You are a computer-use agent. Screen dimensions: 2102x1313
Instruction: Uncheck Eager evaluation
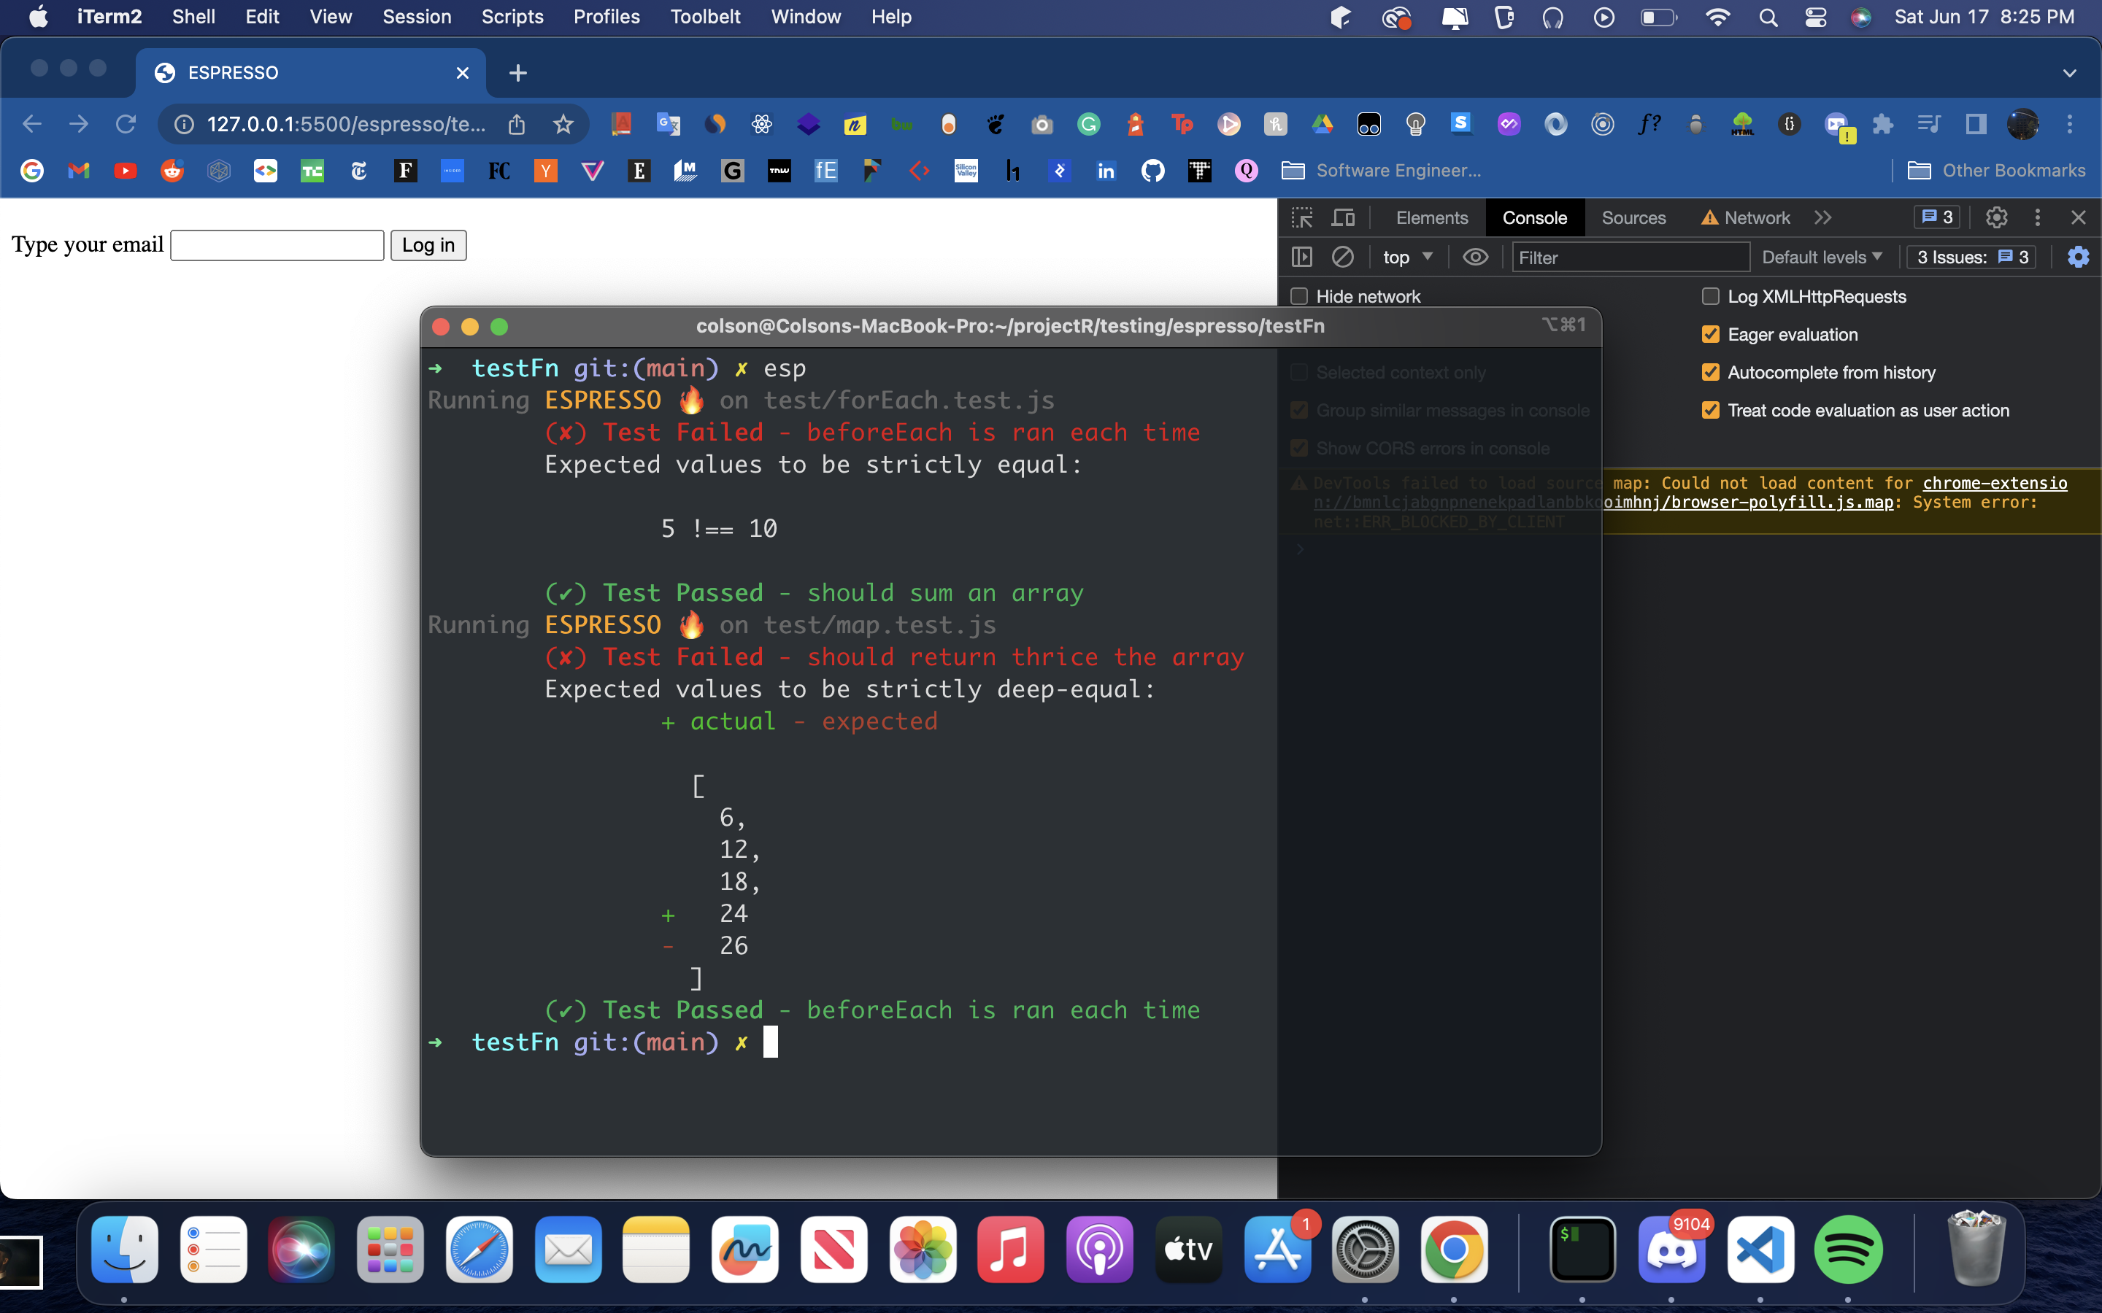pyautogui.click(x=1710, y=334)
